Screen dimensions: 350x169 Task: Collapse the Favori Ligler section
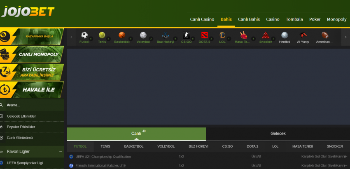61,152
